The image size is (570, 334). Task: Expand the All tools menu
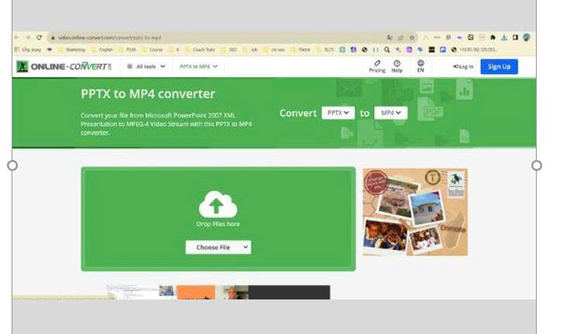pyautogui.click(x=146, y=66)
